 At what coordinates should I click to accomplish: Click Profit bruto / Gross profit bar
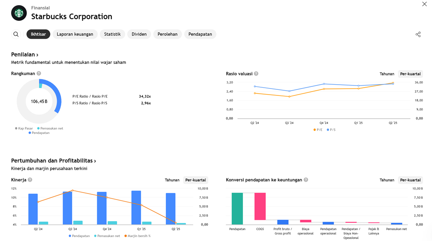(x=283, y=222)
